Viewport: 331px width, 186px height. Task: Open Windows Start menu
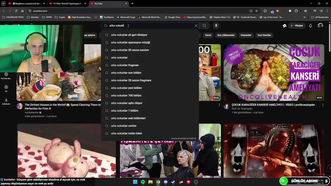[135, 182]
